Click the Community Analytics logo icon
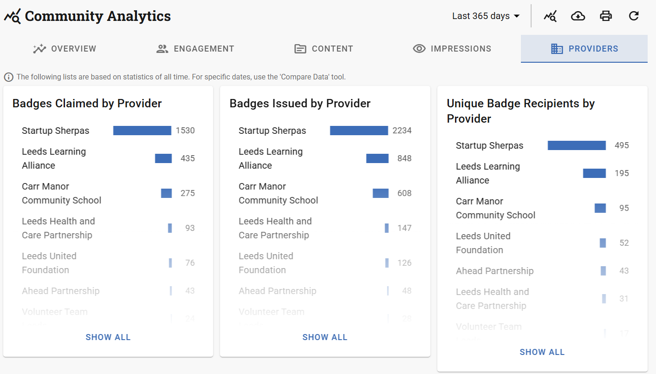The image size is (656, 374). click(x=13, y=17)
